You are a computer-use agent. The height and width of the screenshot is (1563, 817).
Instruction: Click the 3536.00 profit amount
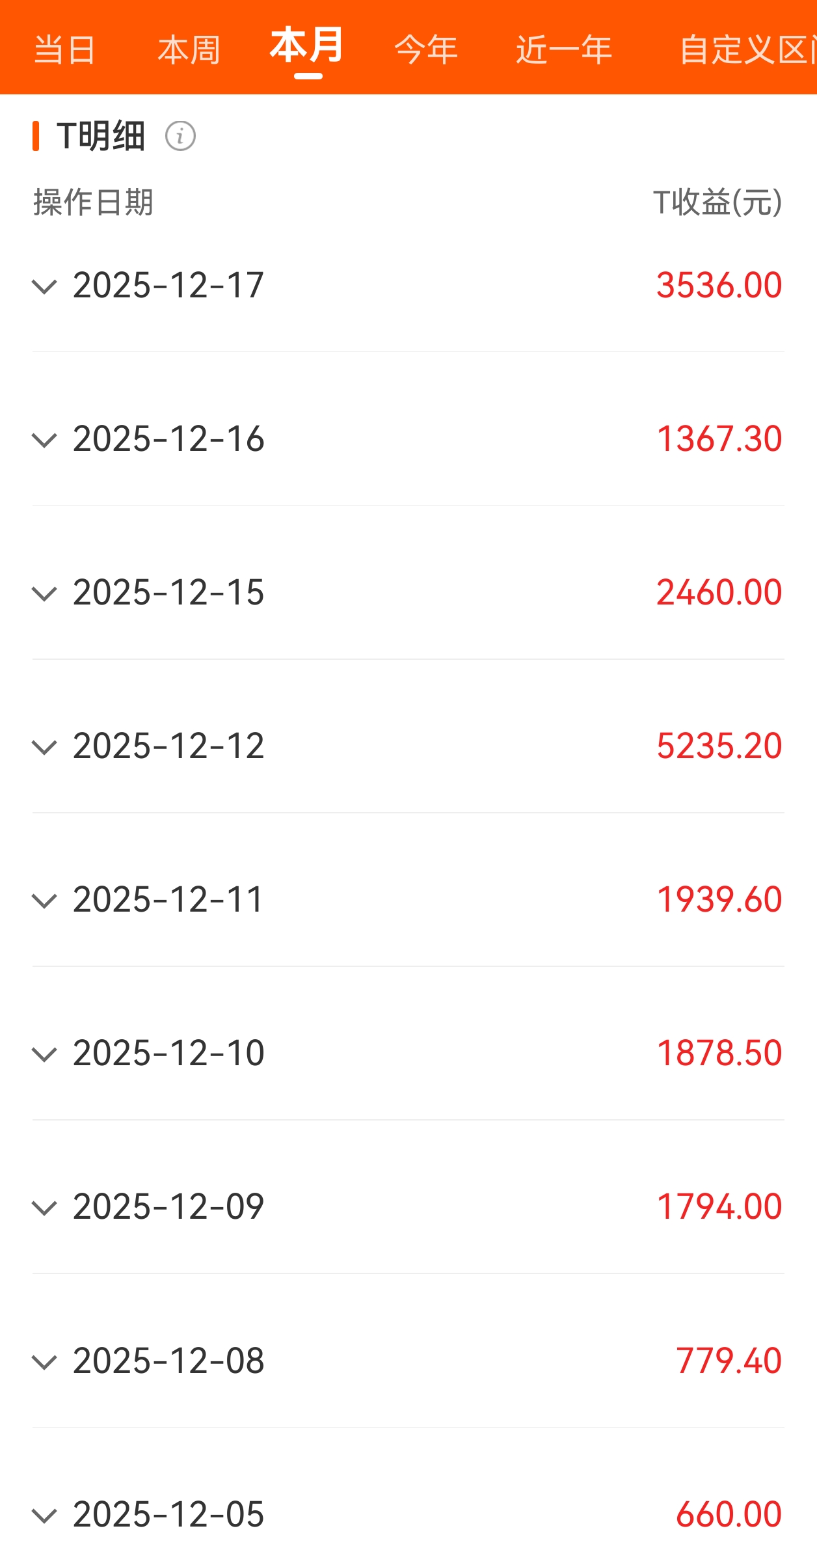tap(719, 285)
